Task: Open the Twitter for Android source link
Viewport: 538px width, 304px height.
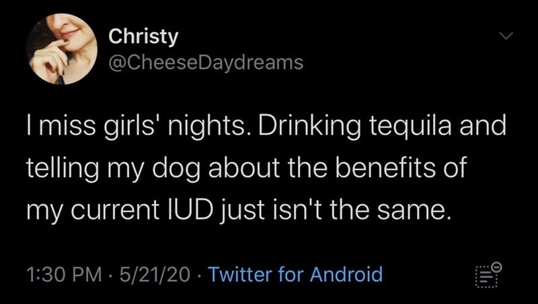Action: point(296,274)
